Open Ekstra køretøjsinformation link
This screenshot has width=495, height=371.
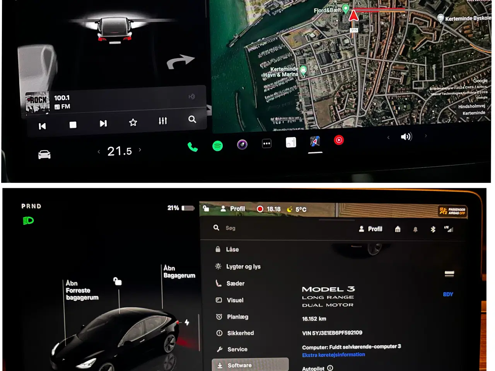coord(333,355)
